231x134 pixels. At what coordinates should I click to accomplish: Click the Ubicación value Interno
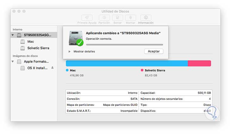pyautogui.click(x=133, y=93)
